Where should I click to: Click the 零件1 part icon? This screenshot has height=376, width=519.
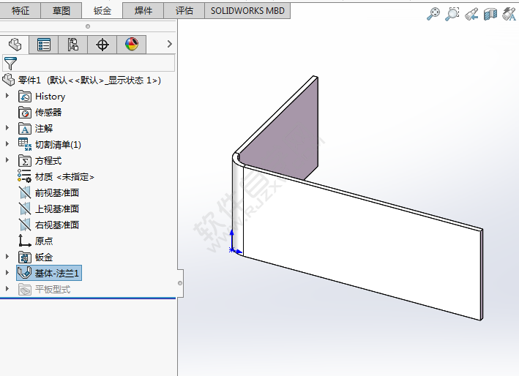coord(9,80)
